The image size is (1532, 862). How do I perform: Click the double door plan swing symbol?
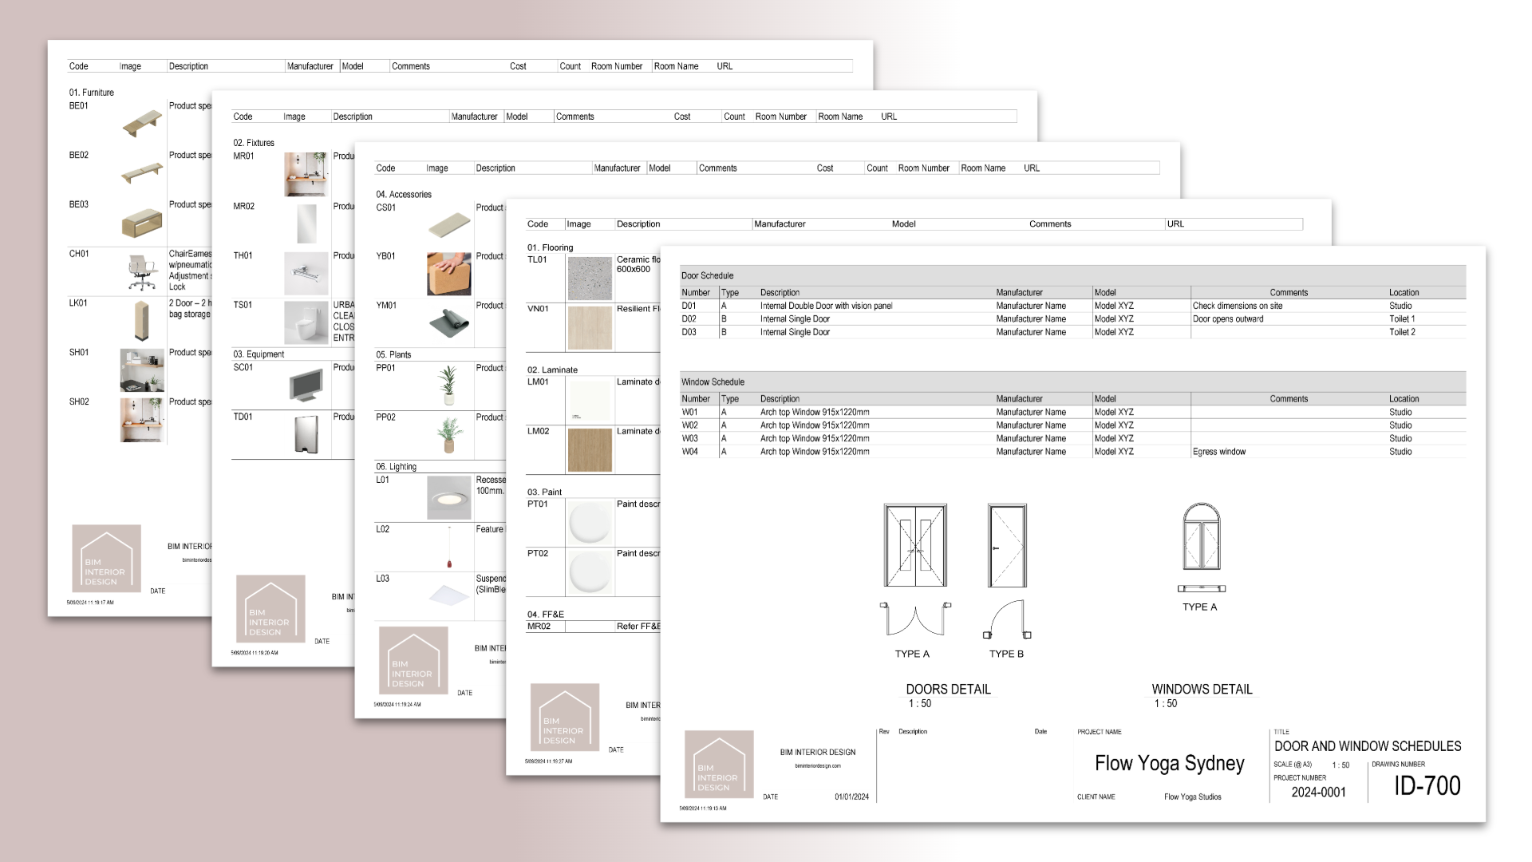(915, 620)
